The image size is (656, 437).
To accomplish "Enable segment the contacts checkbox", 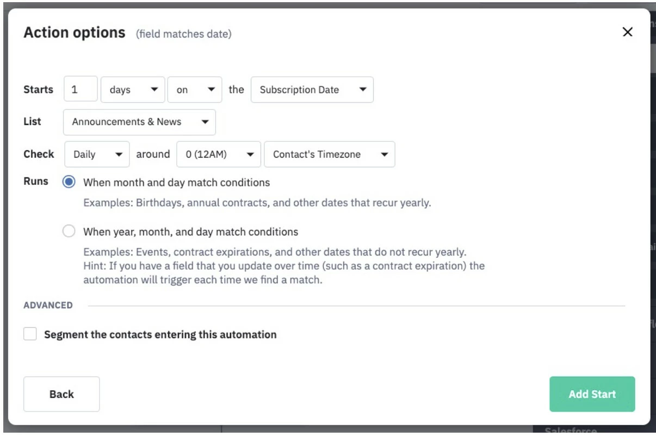I will tap(30, 334).
